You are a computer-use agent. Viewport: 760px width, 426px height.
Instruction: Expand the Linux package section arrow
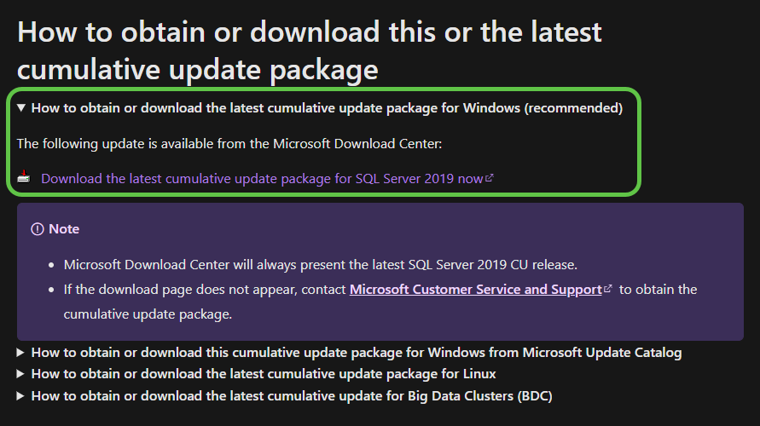pos(20,374)
